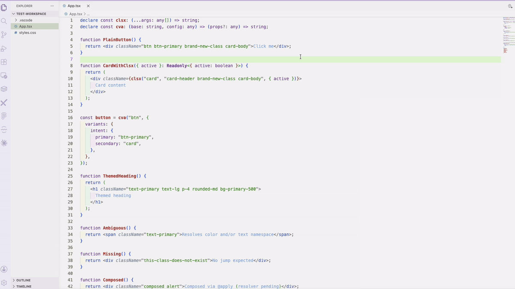Screen dimensions: 515x289
Task: Open the Manage gear icon
Action: point(4,283)
